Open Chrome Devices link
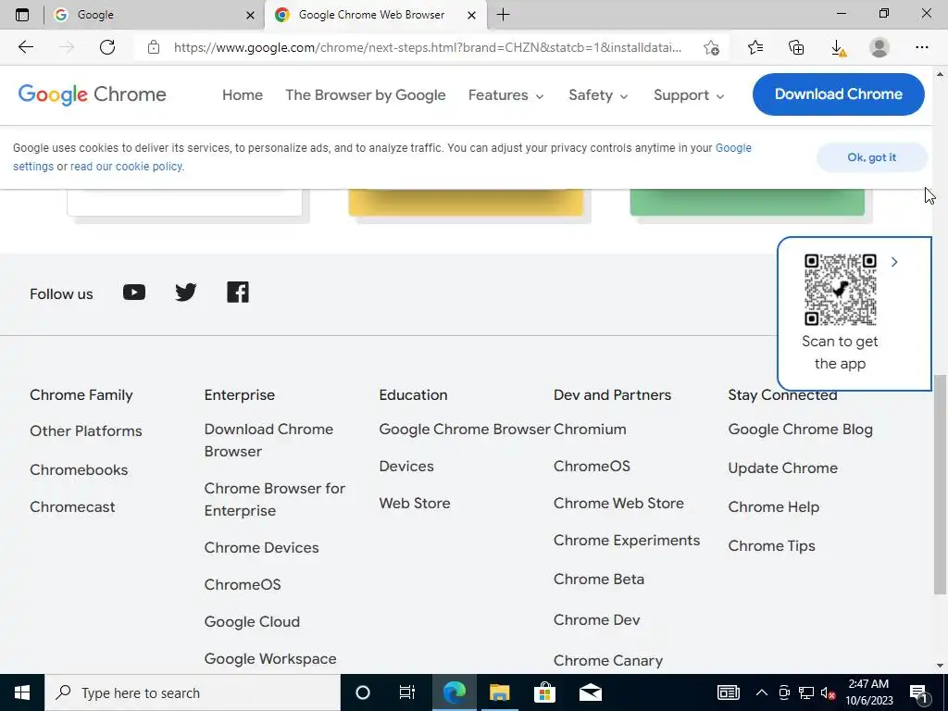Viewport: 948px width, 711px height. click(261, 548)
